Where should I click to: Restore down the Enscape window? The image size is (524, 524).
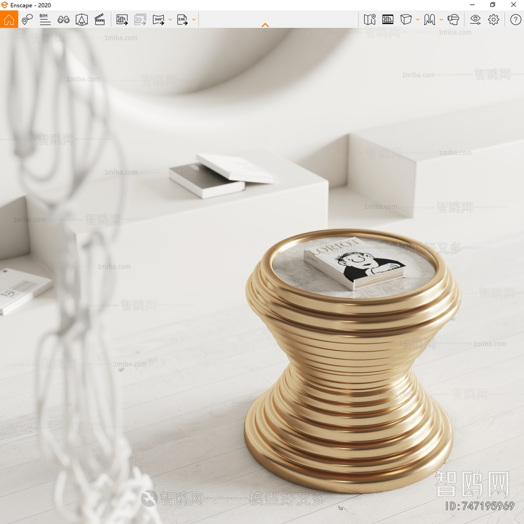coord(493,5)
